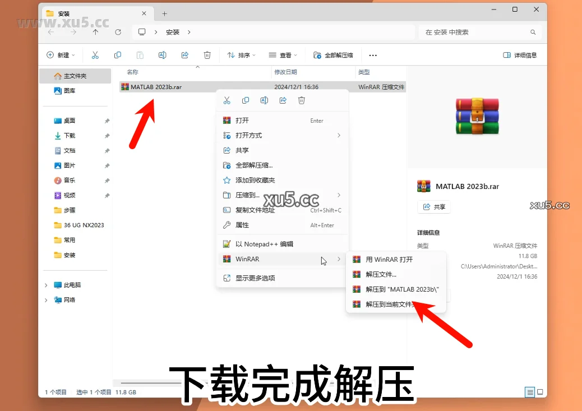Click the 新建 button on the toolbar
This screenshot has width=582, height=411.
[x=59, y=55]
